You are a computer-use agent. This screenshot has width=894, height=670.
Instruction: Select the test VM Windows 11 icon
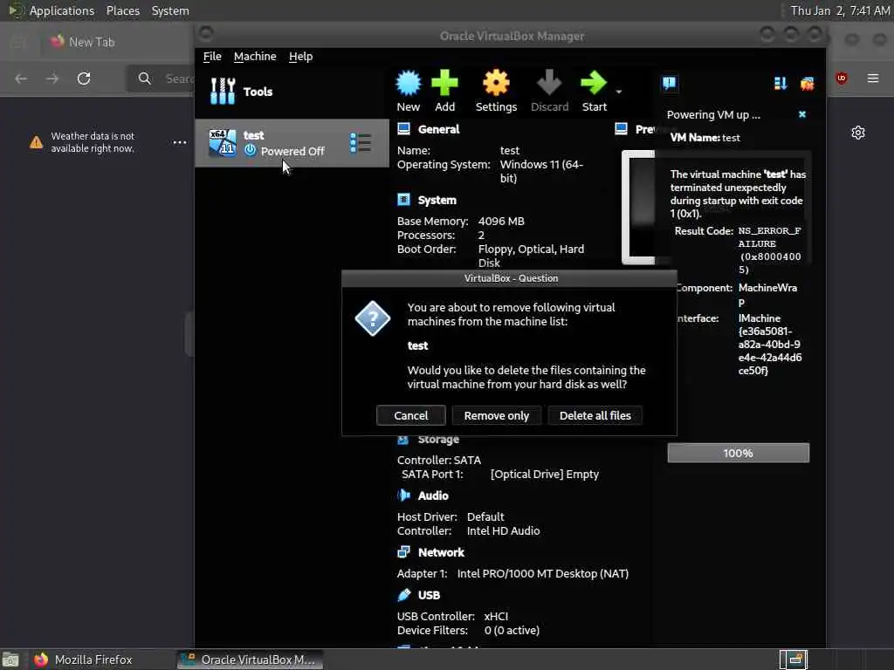click(x=223, y=142)
